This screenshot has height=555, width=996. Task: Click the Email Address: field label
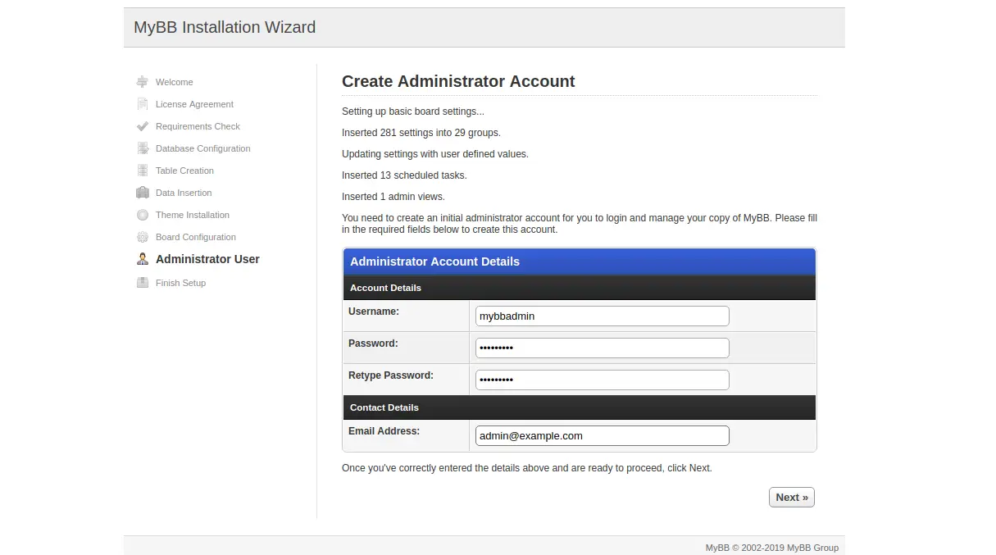tap(384, 431)
